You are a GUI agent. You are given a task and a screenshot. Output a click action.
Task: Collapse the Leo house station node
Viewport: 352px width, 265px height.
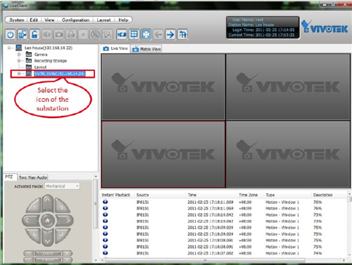point(9,48)
